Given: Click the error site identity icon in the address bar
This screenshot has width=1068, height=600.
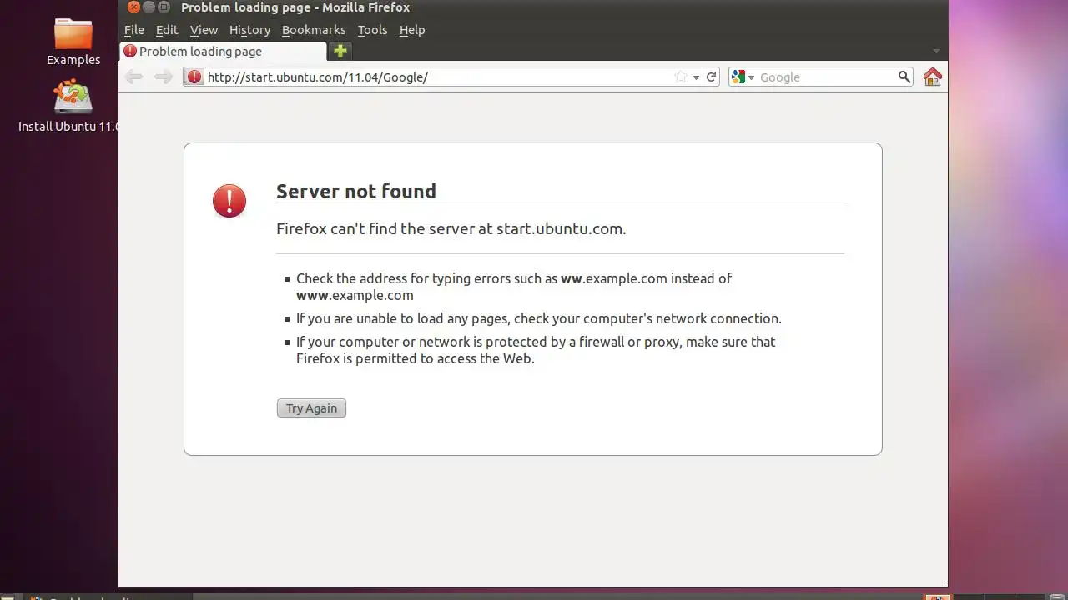Looking at the screenshot, I should [x=194, y=77].
